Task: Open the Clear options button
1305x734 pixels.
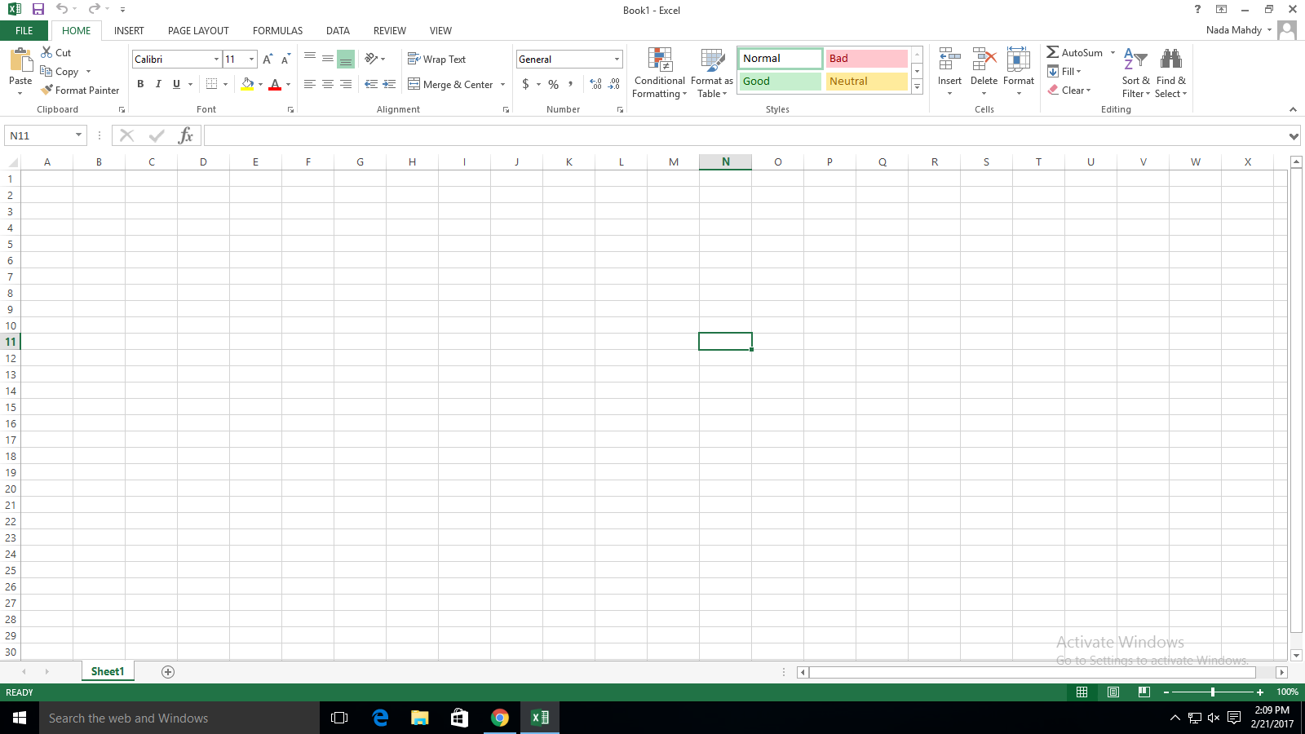Action: click(x=1069, y=91)
